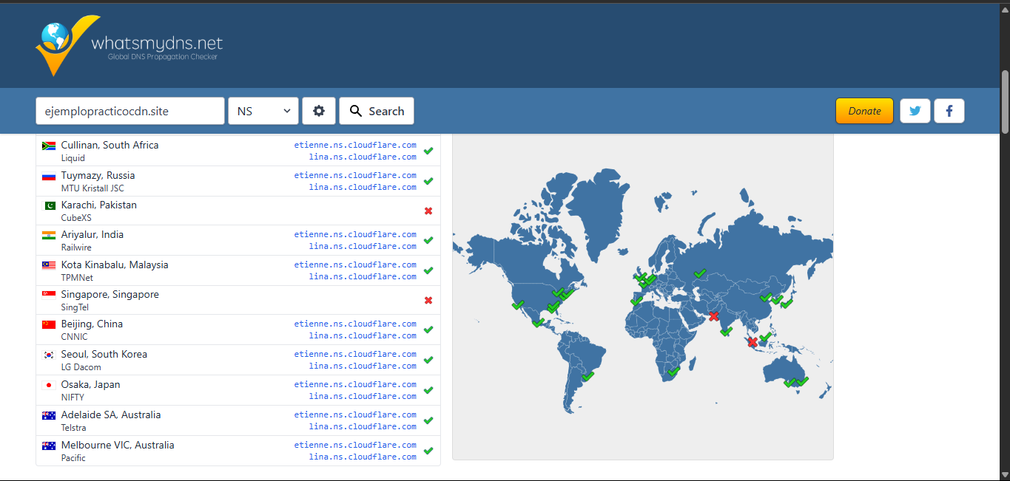Click the SingTel provider label
The image size is (1010, 481).
click(x=75, y=307)
